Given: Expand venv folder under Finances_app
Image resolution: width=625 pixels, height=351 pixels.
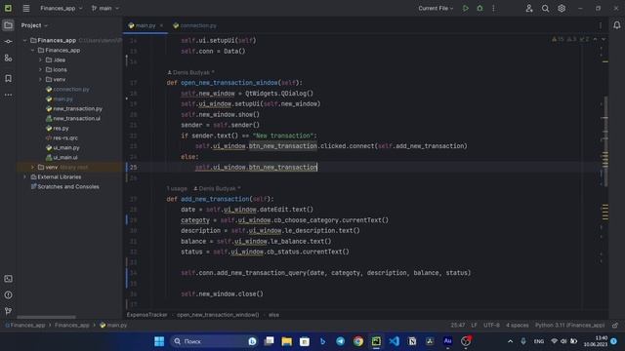Looking at the screenshot, I should (x=40, y=79).
